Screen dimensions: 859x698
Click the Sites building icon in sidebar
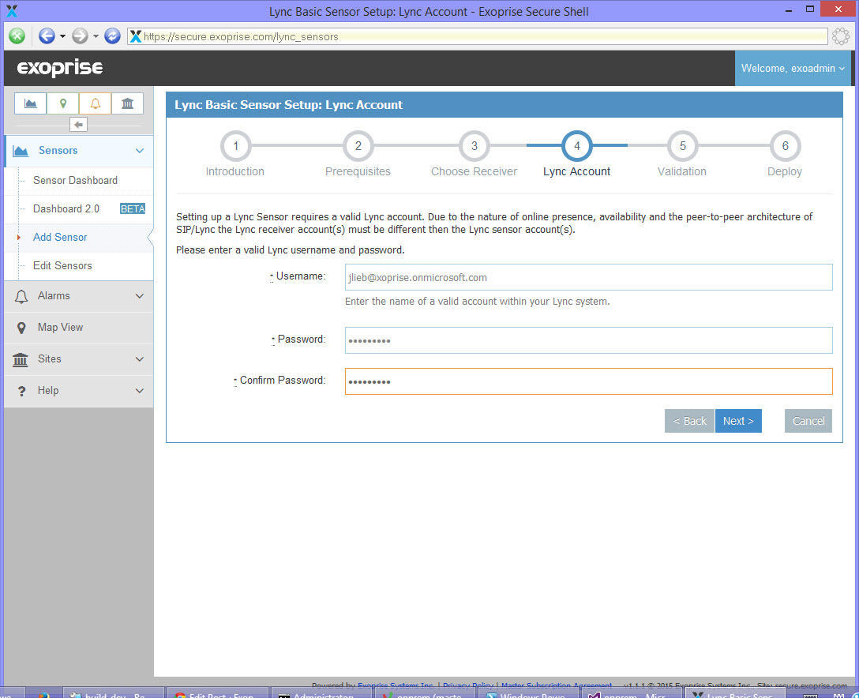click(21, 359)
